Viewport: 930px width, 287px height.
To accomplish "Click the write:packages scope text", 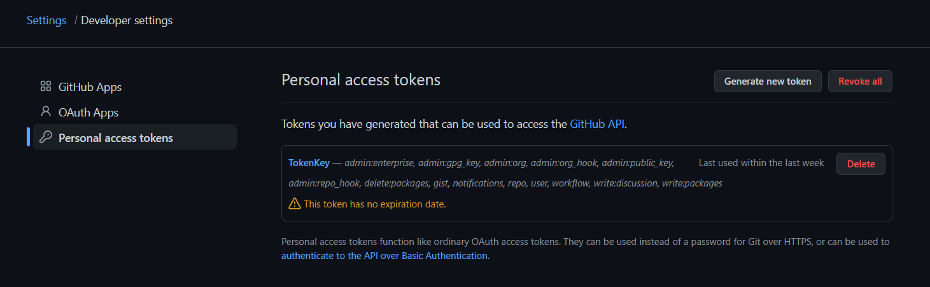I will pos(692,183).
